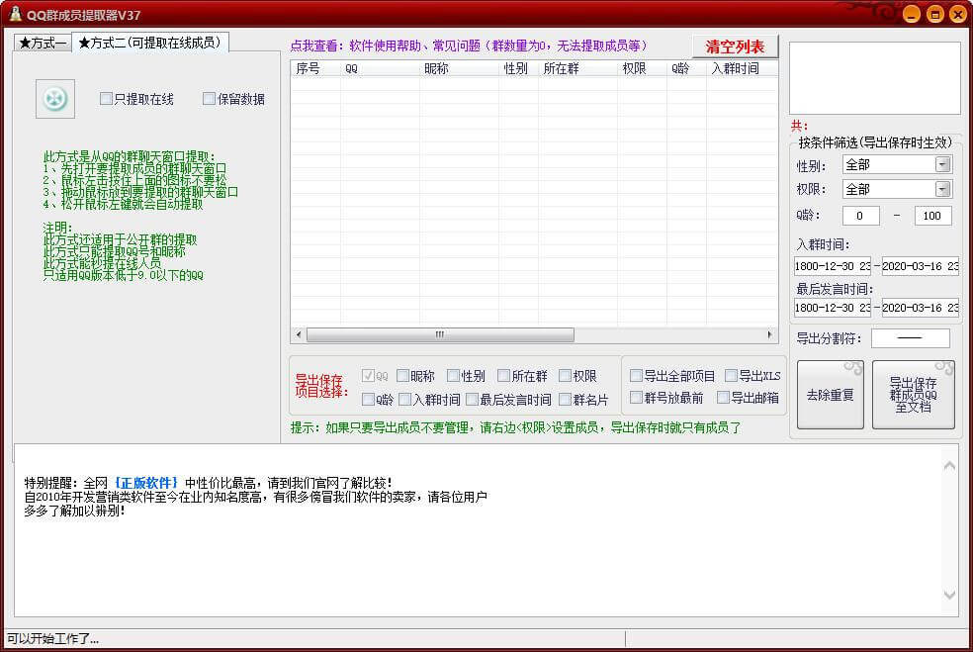The height and width of the screenshot is (652, 973).
Task: Click the member list right scroll arrow
Action: (x=770, y=334)
